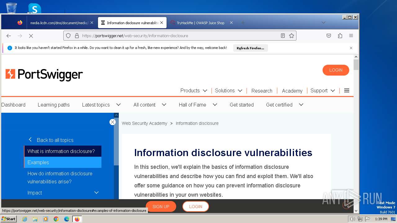
Task: Open the list all tabs dropdown
Action: click(x=323, y=23)
